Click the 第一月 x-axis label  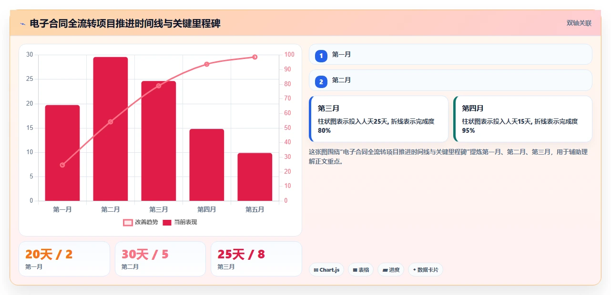click(62, 209)
